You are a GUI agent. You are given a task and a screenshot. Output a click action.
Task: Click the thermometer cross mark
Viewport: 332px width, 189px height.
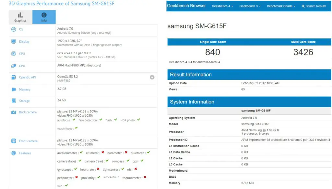point(145,177)
